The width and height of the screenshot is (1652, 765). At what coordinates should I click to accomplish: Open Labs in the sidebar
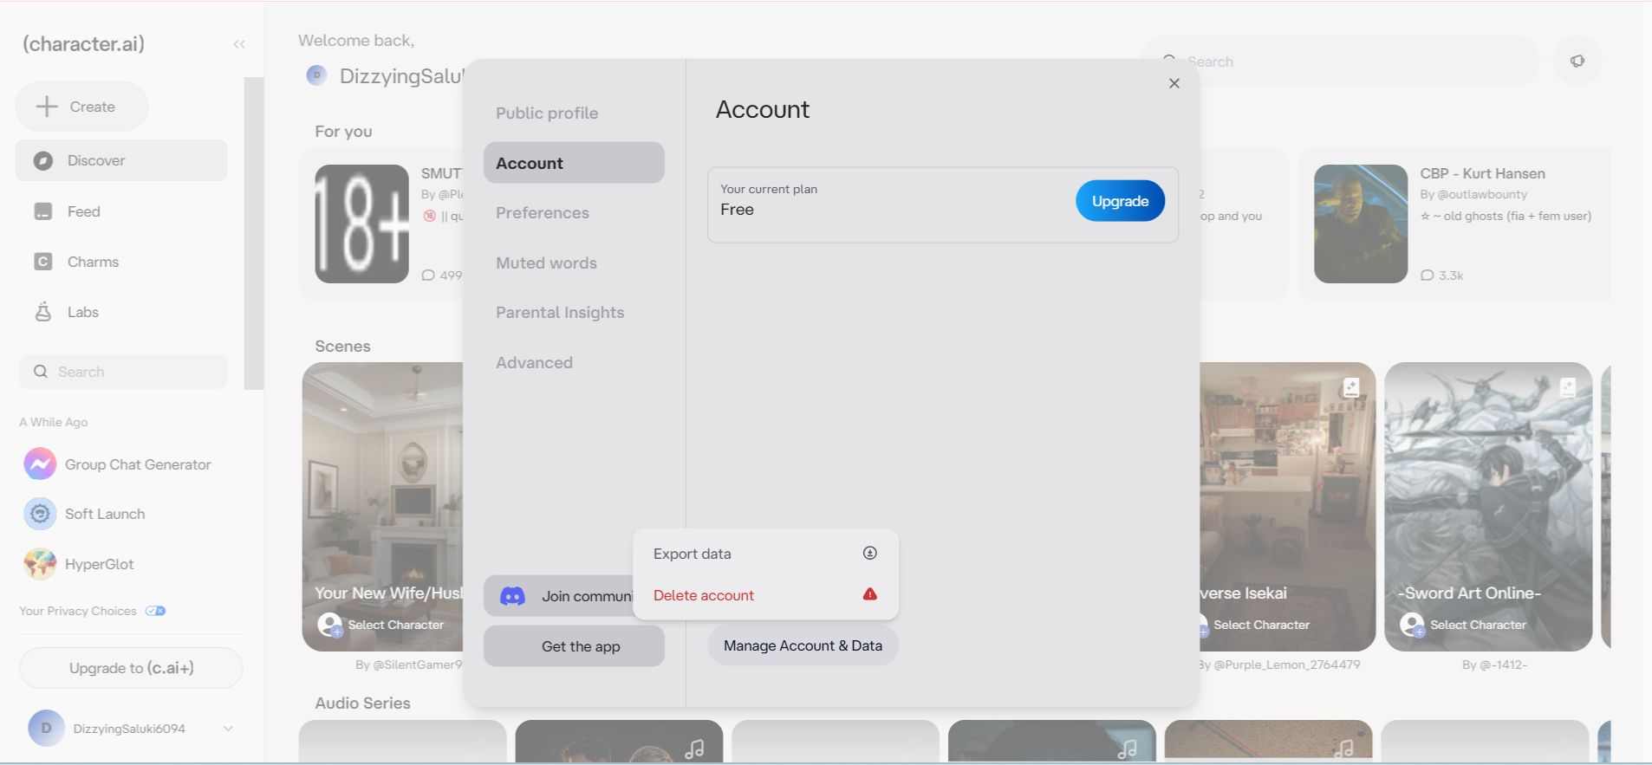121,312
